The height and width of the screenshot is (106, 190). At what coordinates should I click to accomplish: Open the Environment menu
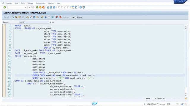tap(40, 3)
